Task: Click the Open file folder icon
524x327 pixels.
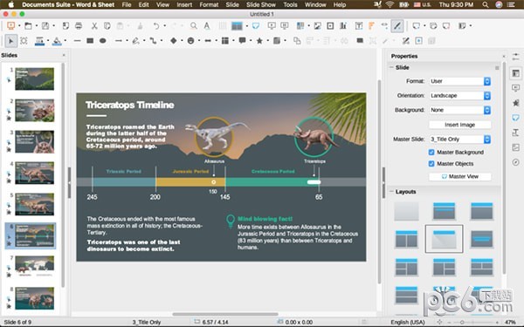Action: (29, 25)
